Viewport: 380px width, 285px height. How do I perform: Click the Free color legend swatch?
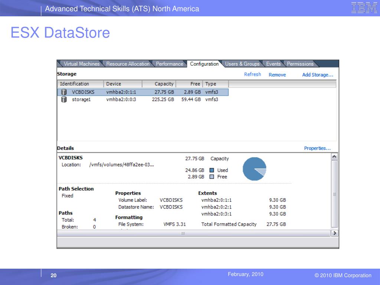tap(212, 177)
